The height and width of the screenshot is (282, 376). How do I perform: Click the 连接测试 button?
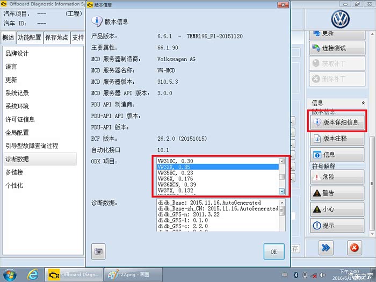coord(337,48)
